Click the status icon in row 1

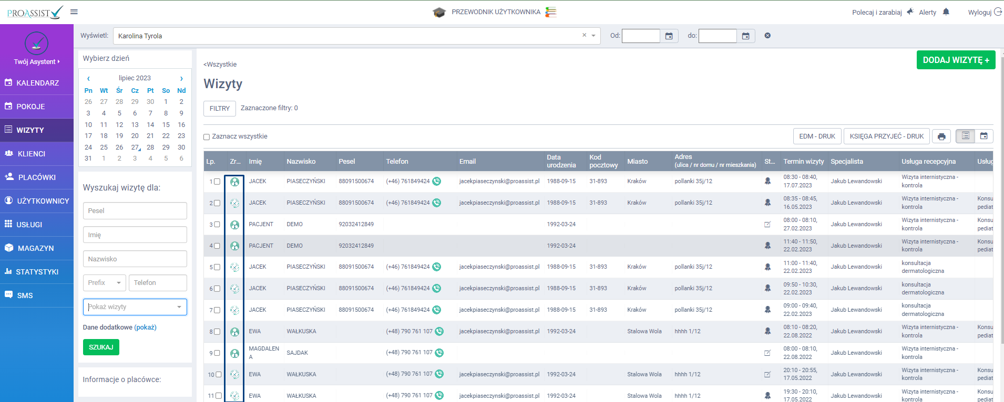[x=767, y=181]
